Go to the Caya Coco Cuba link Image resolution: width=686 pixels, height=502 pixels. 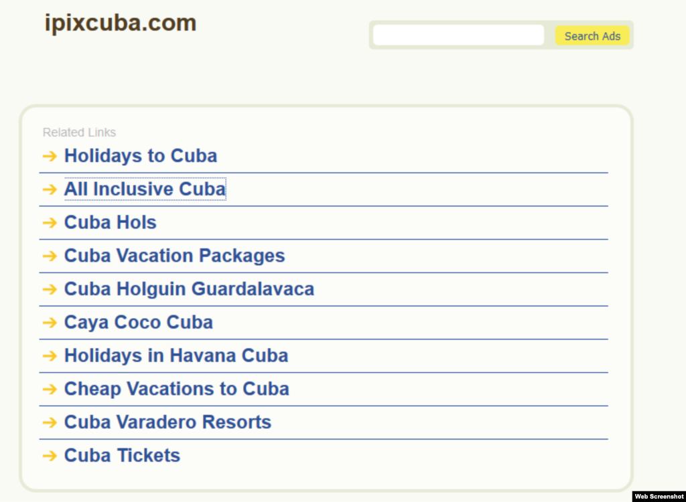(x=139, y=322)
